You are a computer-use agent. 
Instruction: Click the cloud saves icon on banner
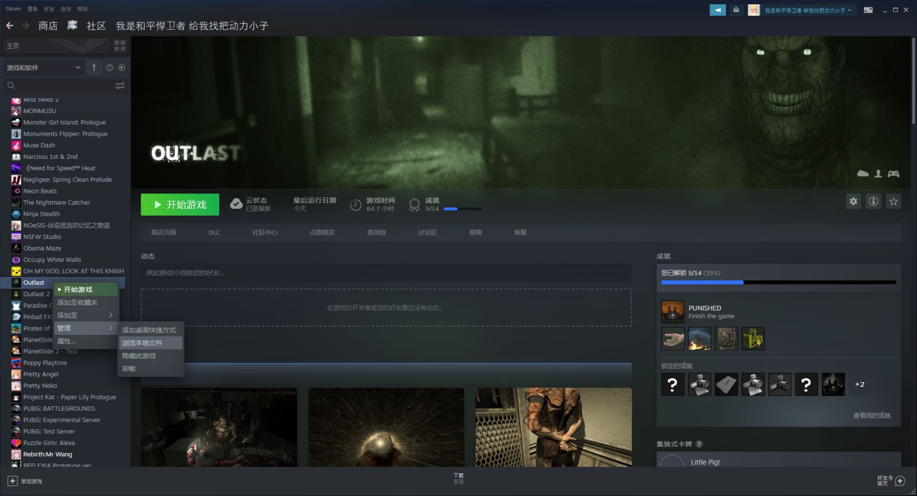[x=863, y=173]
